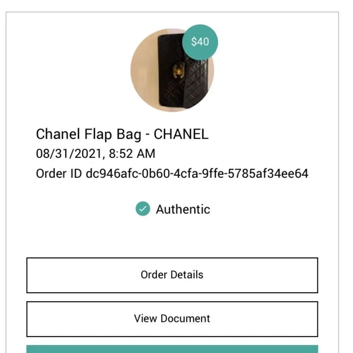Select the Order ID dc946afc text
This screenshot has width=353, height=353.
click(172, 174)
